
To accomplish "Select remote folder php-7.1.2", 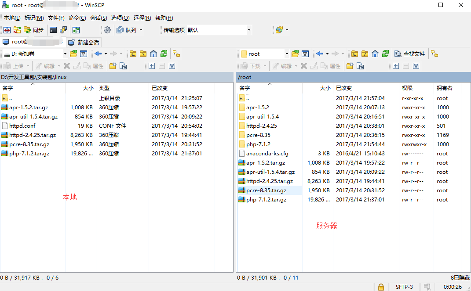I will click(258, 144).
